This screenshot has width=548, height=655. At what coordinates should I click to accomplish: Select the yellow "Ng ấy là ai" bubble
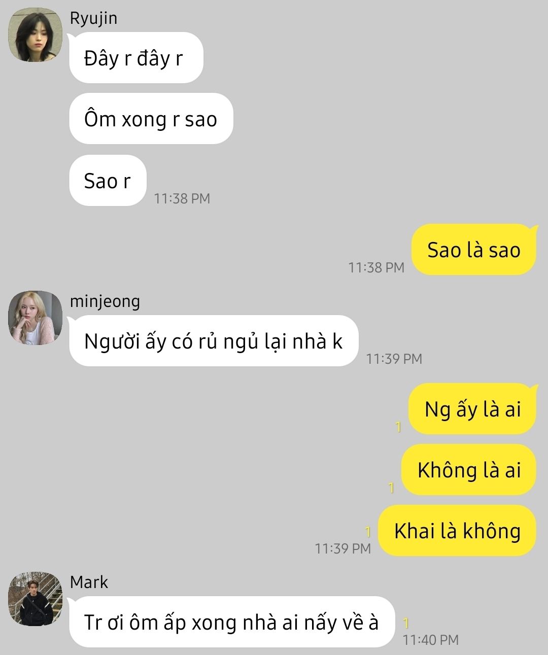click(x=472, y=409)
